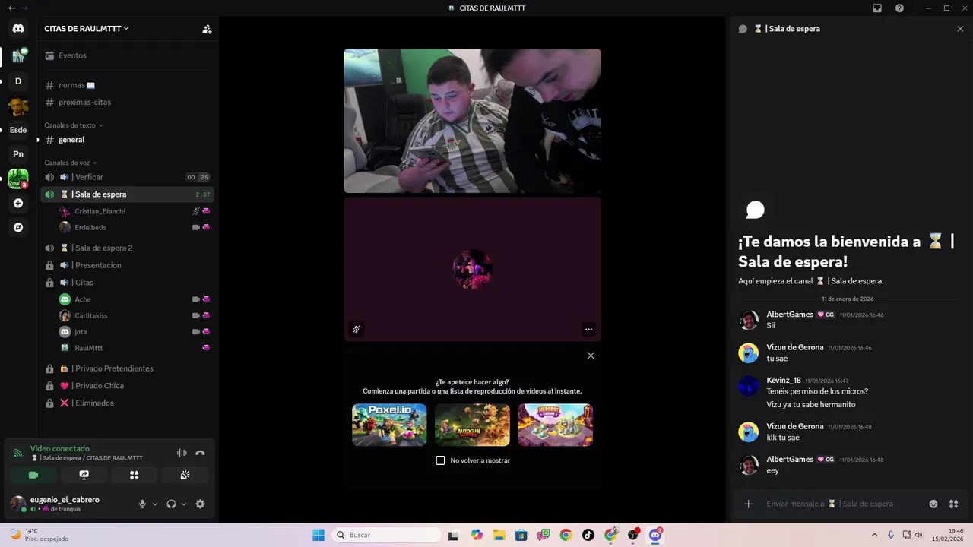Open the apps button in chat box
Viewport: 973px width, 547px height.
952,504
